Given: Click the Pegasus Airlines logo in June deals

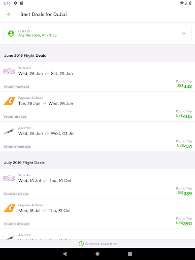Looking at the screenshot, I should pyautogui.click(x=9, y=101).
